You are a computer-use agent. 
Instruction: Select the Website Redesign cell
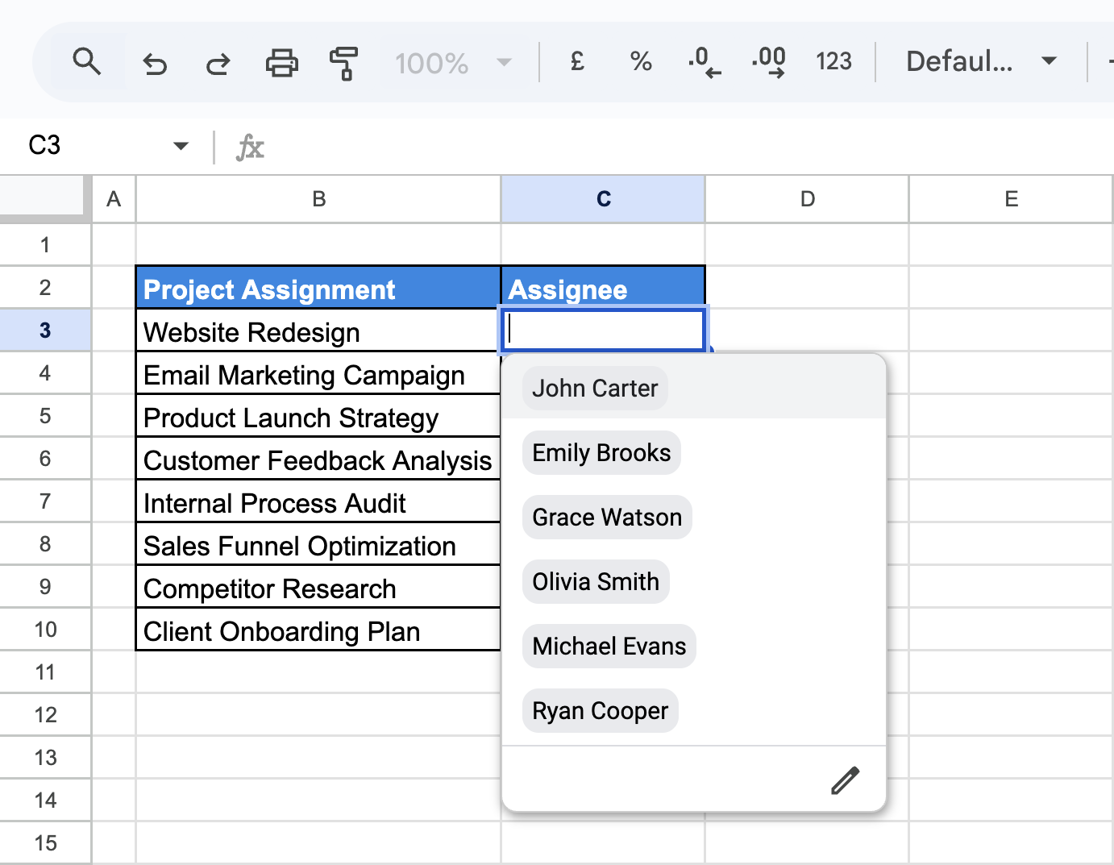click(x=318, y=331)
